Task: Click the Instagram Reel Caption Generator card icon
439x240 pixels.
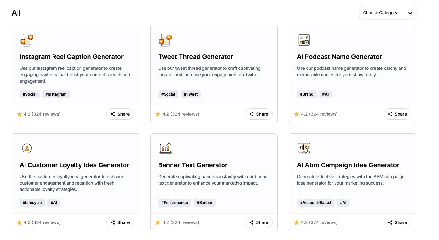Action: point(27,40)
